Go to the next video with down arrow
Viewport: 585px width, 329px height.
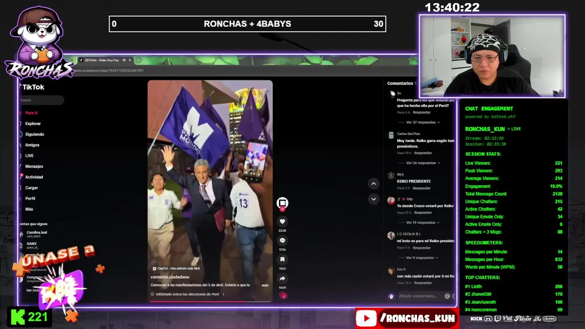click(373, 199)
